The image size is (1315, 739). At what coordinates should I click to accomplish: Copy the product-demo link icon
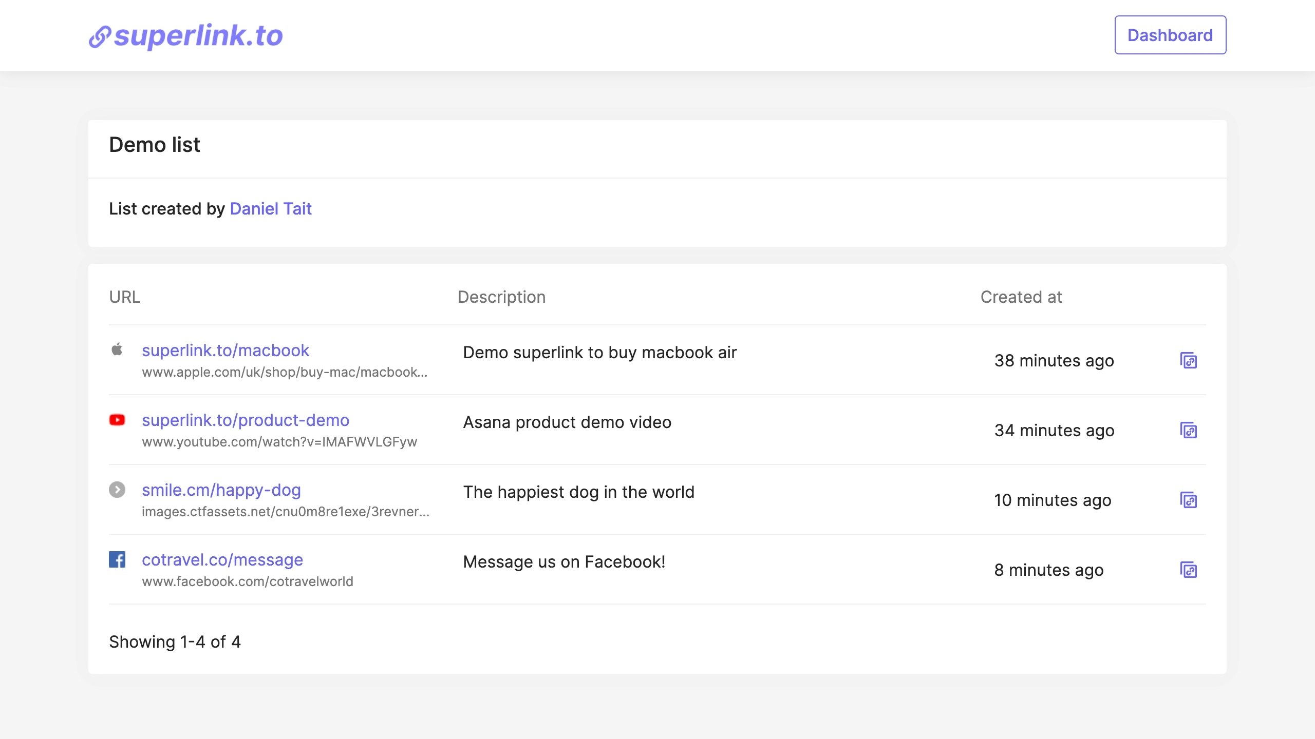[x=1188, y=431]
